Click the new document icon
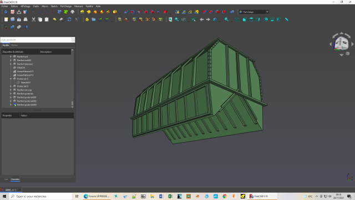 pyautogui.click(x=6, y=19)
